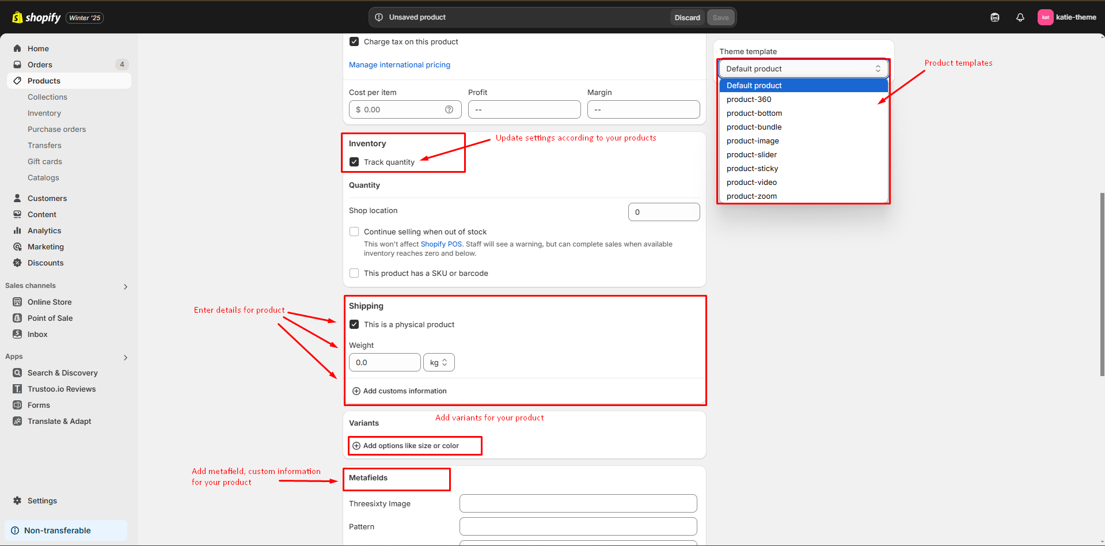The height and width of the screenshot is (546, 1105).
Task: Open the Shopify Sidekick assistant icon
Action: point(994,17)
